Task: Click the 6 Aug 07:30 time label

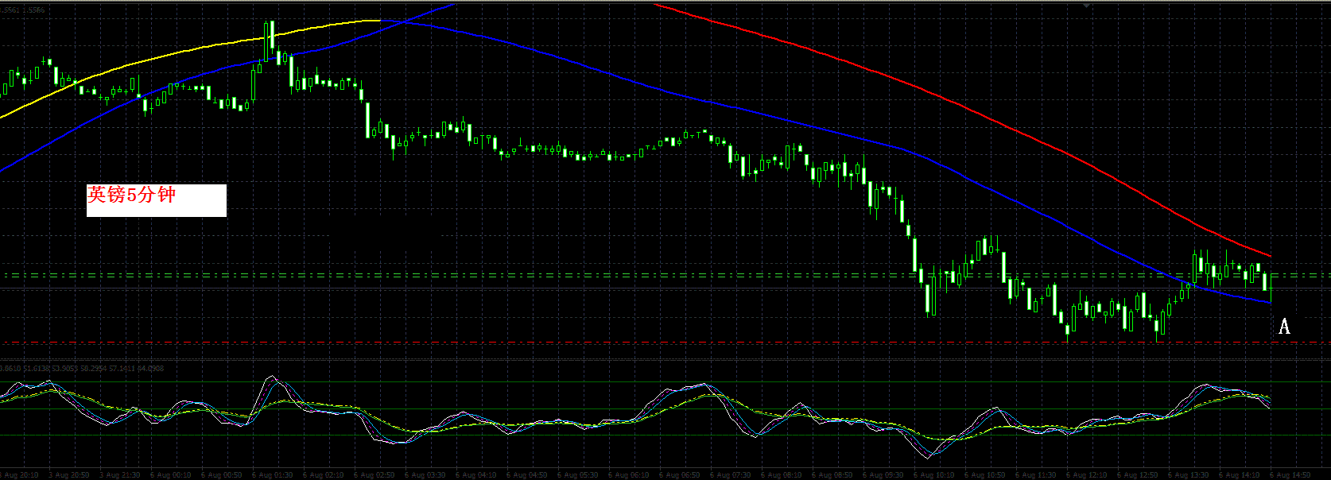Action: pyautogui.click(x=731, y=475)
